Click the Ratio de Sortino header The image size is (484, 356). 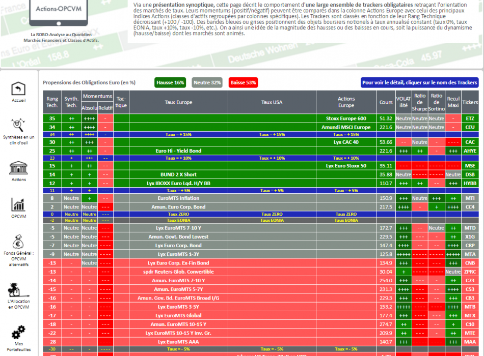[x=437, y=102]
